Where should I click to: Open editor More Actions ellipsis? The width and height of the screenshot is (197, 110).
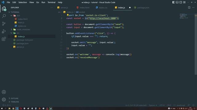tap(193, 7)
